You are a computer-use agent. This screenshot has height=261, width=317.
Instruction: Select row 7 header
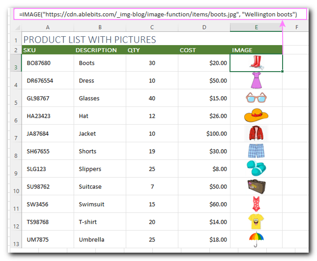click(16, 133)
